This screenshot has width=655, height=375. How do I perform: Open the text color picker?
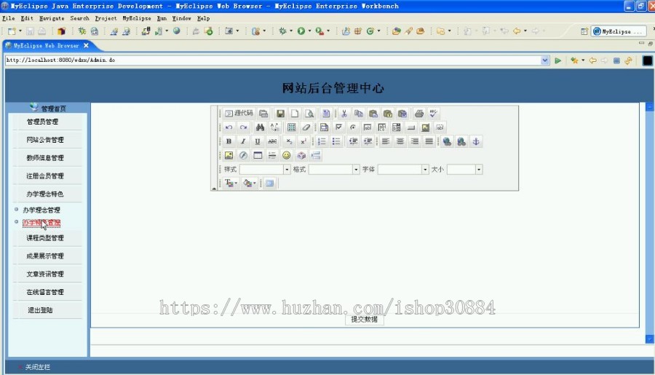231,183
